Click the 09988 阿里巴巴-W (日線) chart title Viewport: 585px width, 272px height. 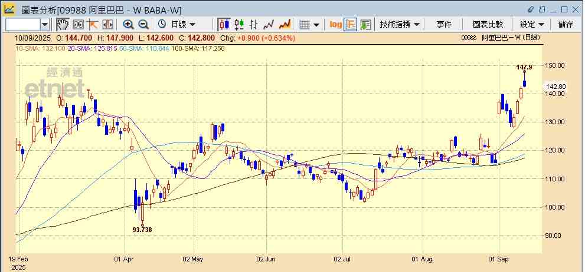pyautogui.click(x=501, y=38)
